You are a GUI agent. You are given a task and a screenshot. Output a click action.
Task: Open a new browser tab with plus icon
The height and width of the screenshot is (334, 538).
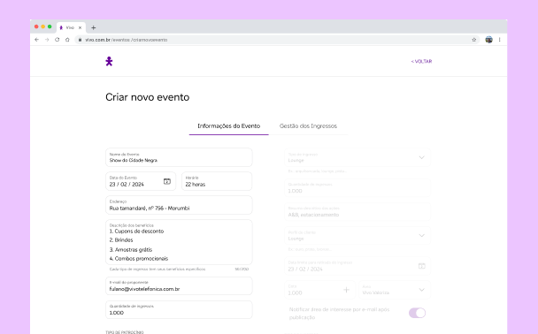93,27
